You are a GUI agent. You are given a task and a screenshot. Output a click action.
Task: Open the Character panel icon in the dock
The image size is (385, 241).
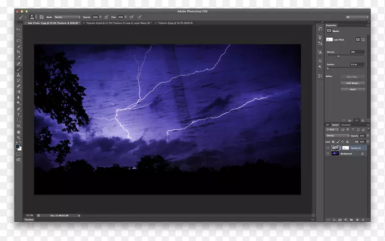pos(320,61)
